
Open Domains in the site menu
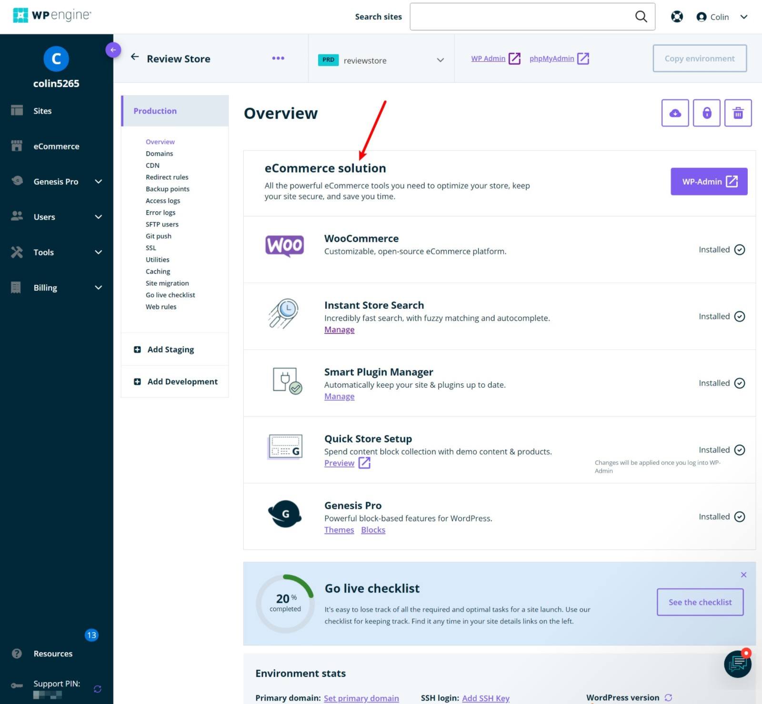[159, 154]
